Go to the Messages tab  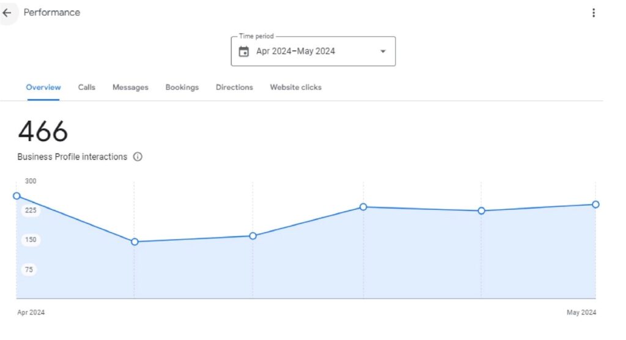point(130,87)
